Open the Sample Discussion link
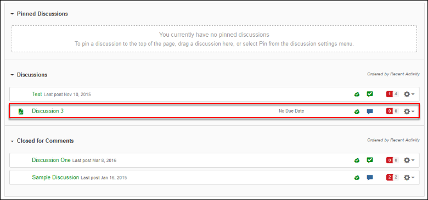The width and height of the screenshot is (428, 200). coord(55,177)
